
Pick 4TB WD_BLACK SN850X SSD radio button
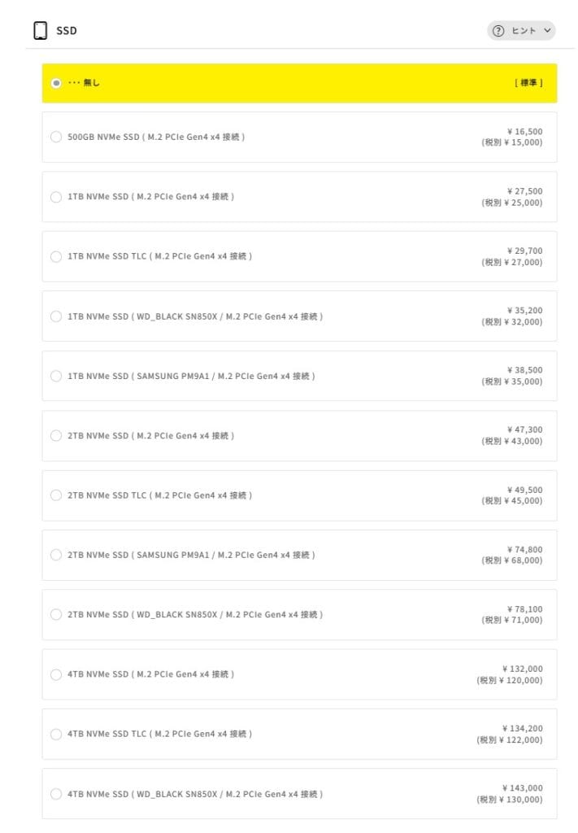click(55, 794)
